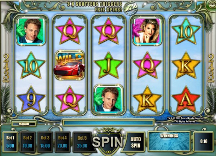Click the blue 9 star symbol

[31, 99]
